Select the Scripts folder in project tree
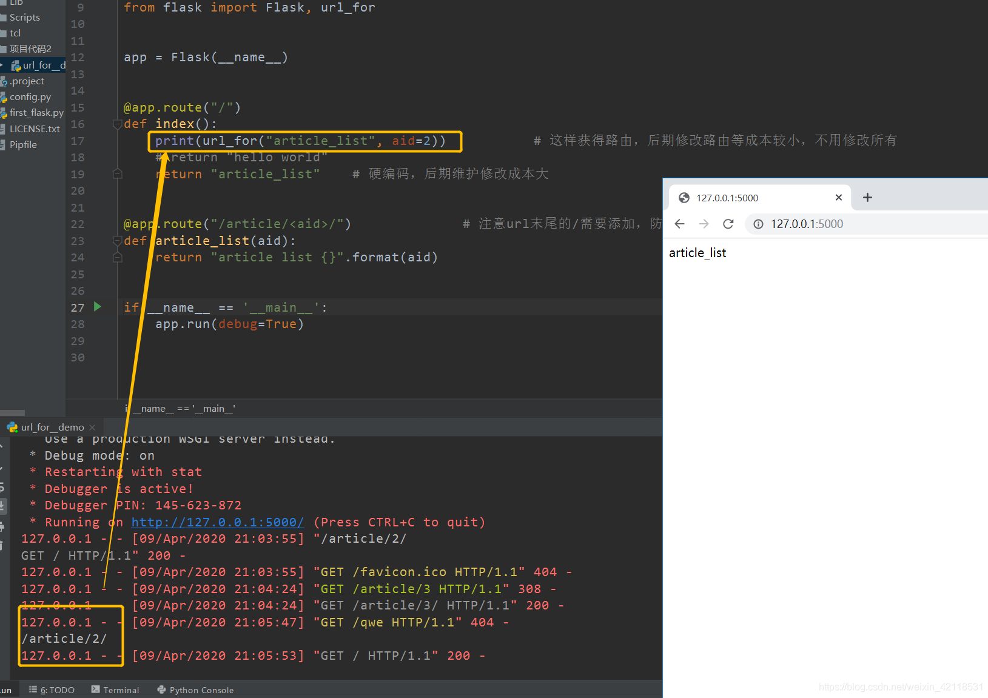Screen dimensions: 988x698 click(x=24, y=18)
